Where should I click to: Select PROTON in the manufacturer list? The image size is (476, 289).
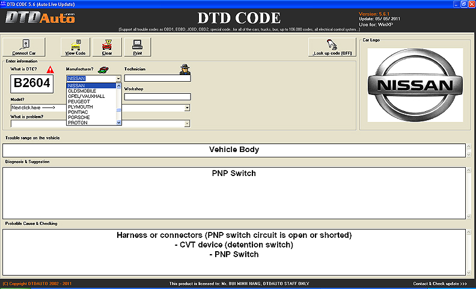(x=91, y=123)
